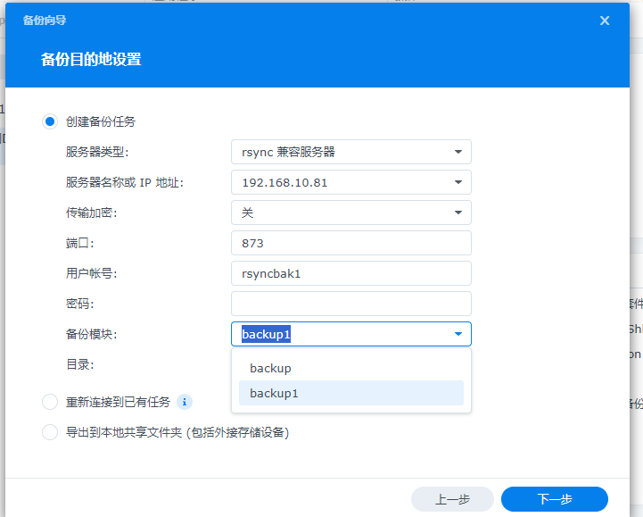Click the 备份模块 text box showing backup1
Image resolution: width=643 pixels, height=517 pixels.
click(339, 334)
